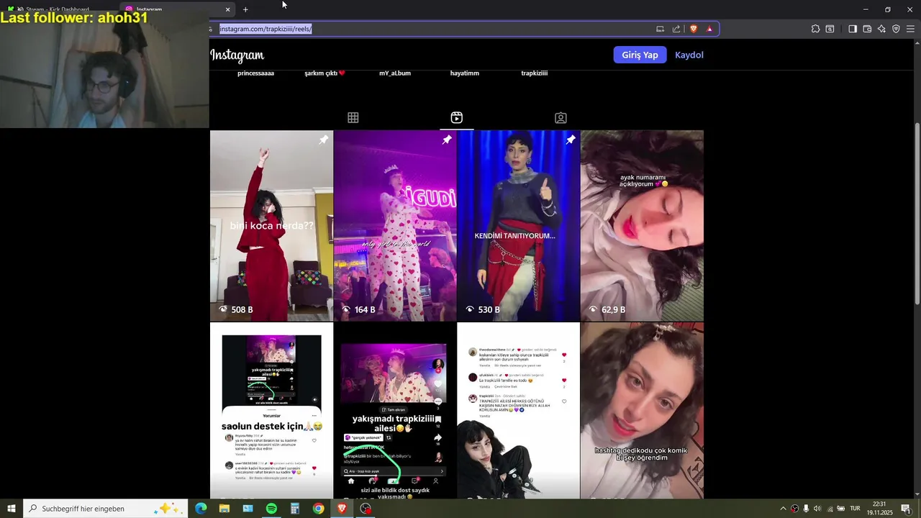Open the saolun destek için reel
The width and height of the screenshot is (921, 518).
tap(271, 411)
